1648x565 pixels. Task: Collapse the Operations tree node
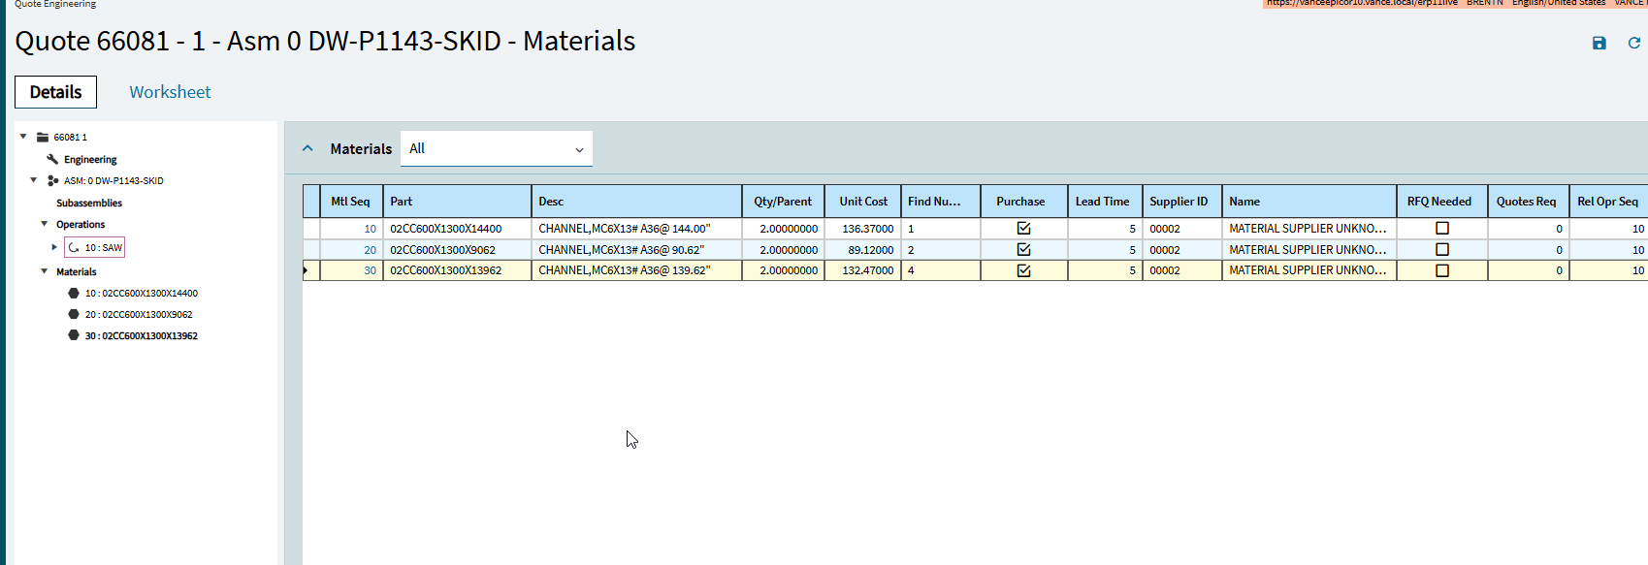tap(44, 224)
